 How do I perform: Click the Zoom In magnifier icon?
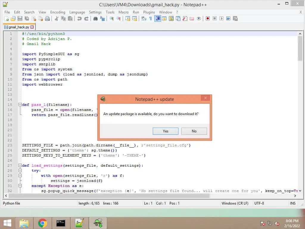coord(112,18)
